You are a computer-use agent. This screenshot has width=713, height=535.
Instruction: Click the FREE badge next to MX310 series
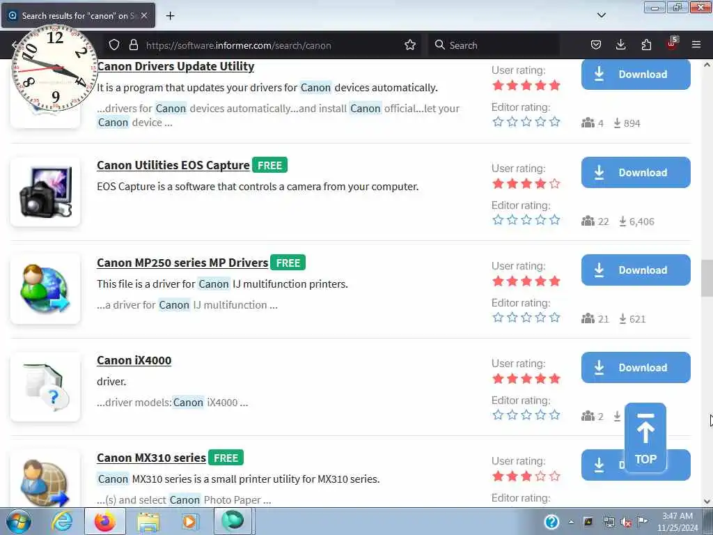point(226,458)
